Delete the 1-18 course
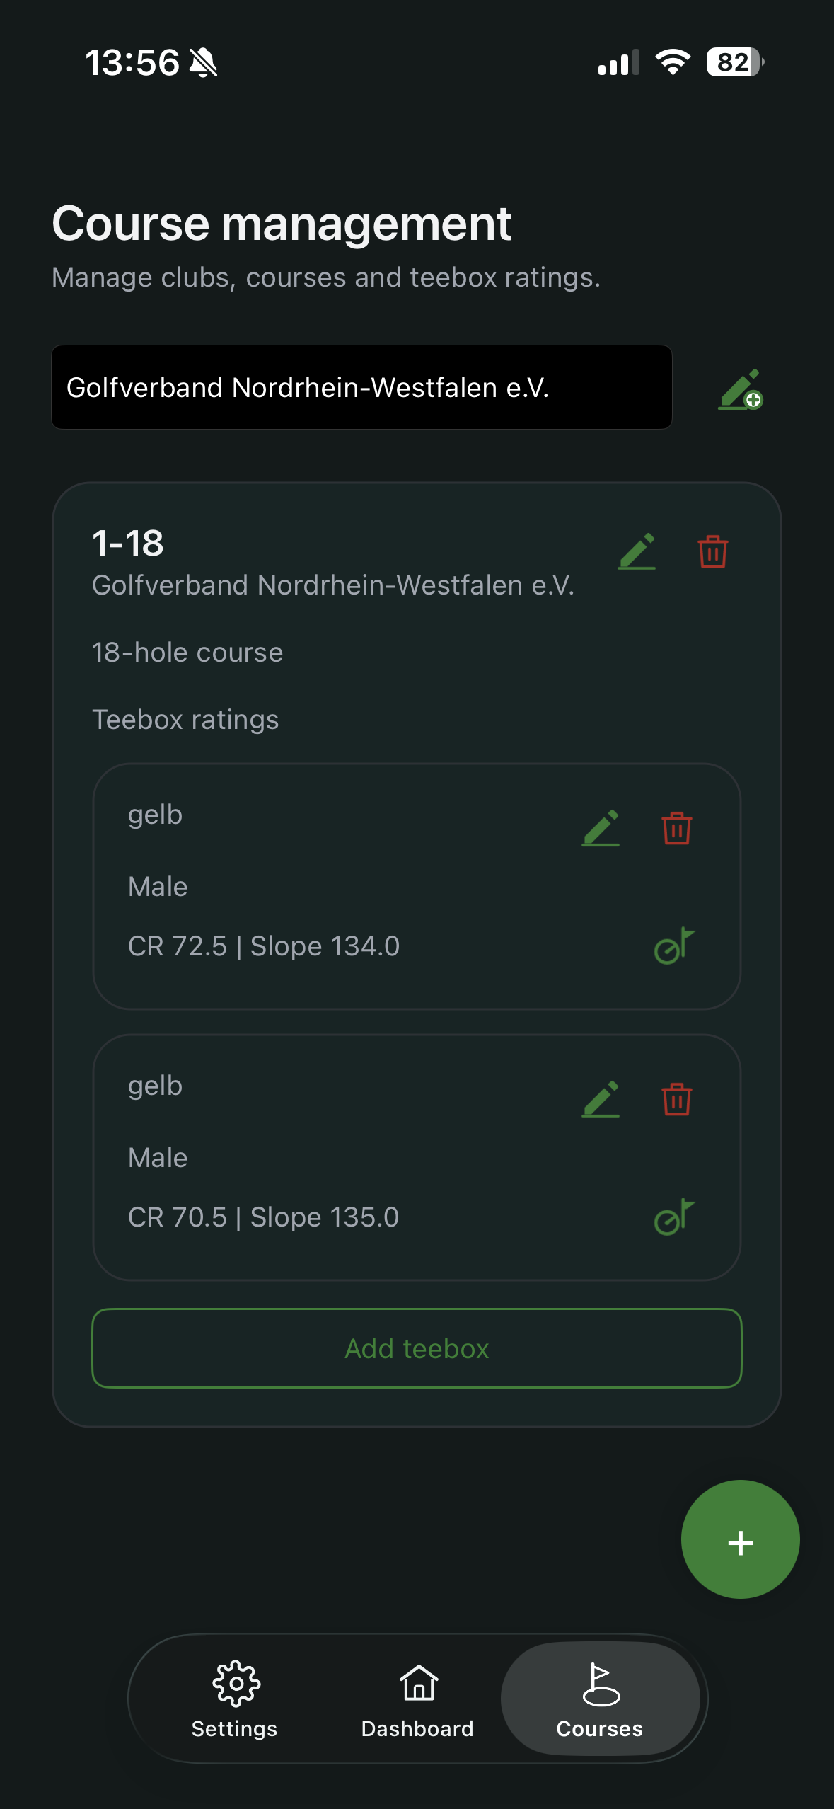Viewport: 834px width, 1809px height. coord(712,552)
